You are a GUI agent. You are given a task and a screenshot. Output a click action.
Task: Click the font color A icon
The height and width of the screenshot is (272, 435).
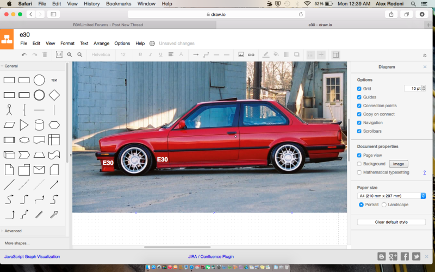pyautogui.click(x=181, y=54)
